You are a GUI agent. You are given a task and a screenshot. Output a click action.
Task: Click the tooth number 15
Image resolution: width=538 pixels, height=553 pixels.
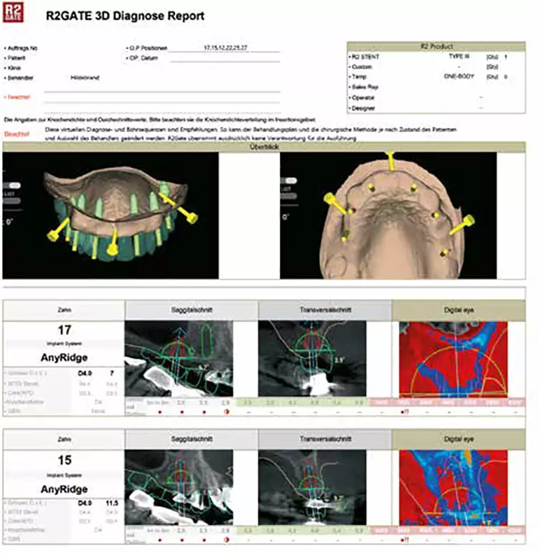pos(65,460)
